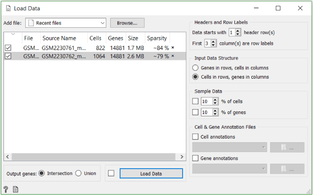Tick the Cell annotations checkbox

pyautogui.click(x=195, y=136)
